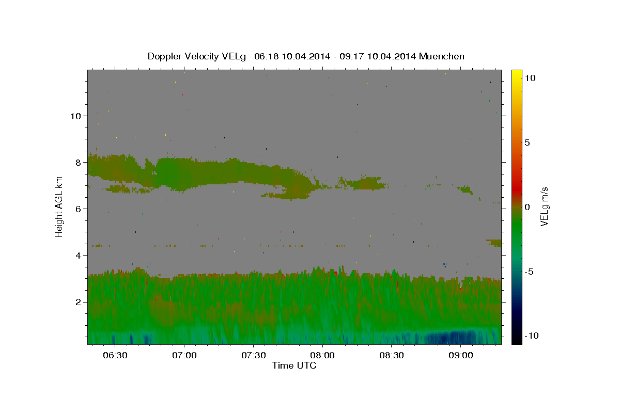Click the 08:00 time tick label

[x=323, y=355]
